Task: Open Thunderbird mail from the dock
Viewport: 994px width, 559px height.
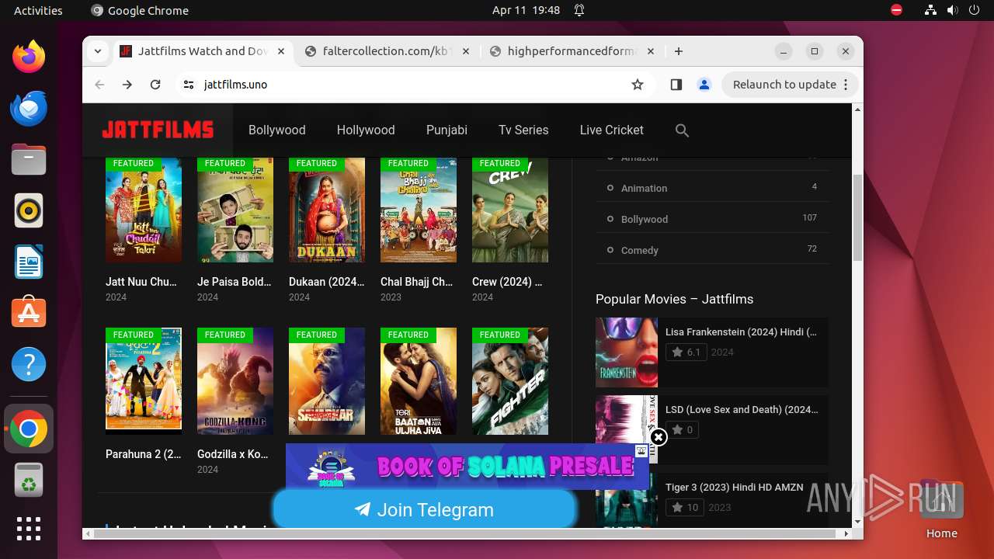Action: click(29, 108)
